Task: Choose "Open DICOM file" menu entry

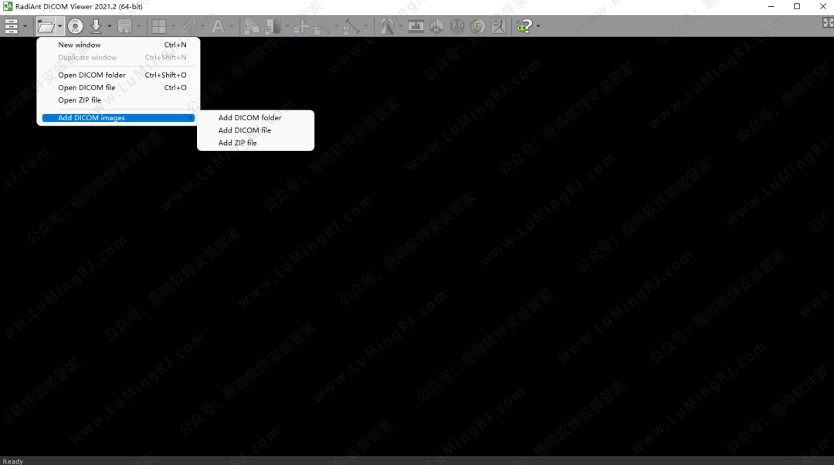Action: (86, 87)
